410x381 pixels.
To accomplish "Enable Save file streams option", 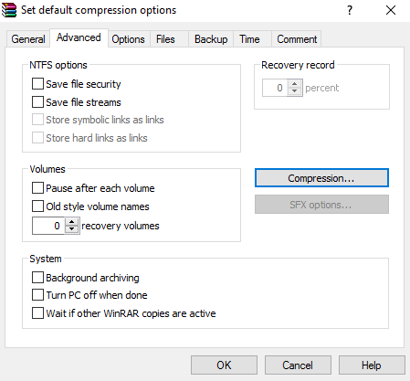I will click(x=37, y=102).
